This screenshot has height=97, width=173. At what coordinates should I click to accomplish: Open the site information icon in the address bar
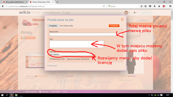point(6,6)
